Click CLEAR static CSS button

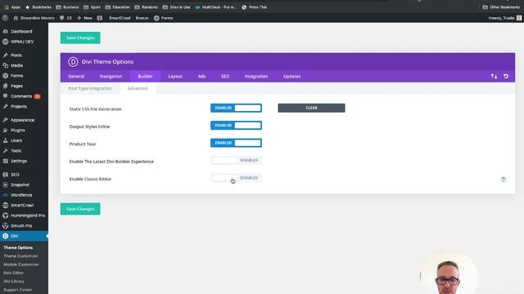pyautogui.click(x=311, y=108)
